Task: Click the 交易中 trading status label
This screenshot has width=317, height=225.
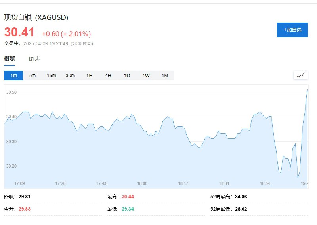Action: [11, 43]
